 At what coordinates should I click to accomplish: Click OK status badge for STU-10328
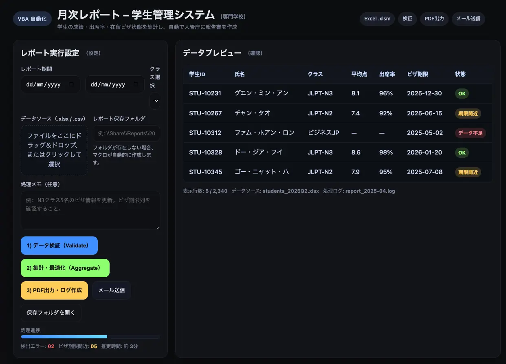coord(462,152)
